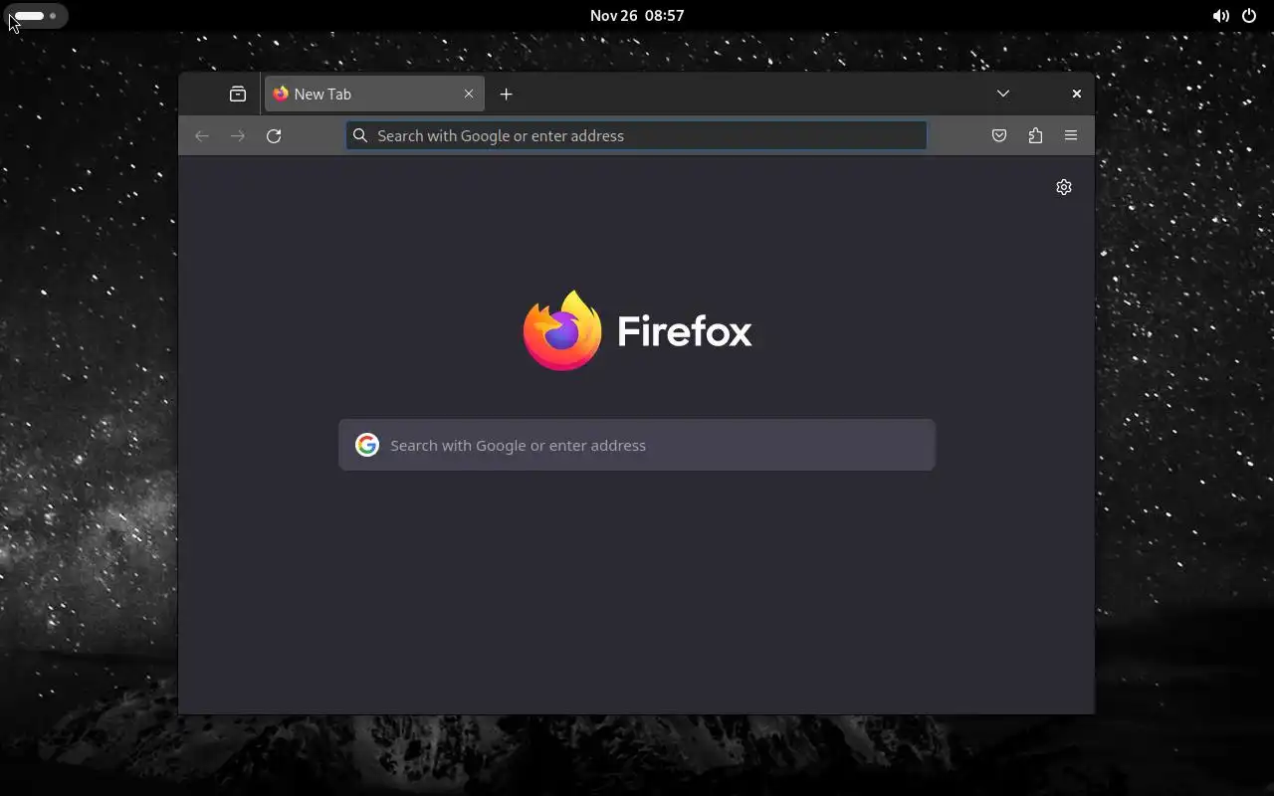Image resolution: width=1274 pixels, height=796 pixels.
Task: Close the New Tab tab
Action: pos(469,94)
